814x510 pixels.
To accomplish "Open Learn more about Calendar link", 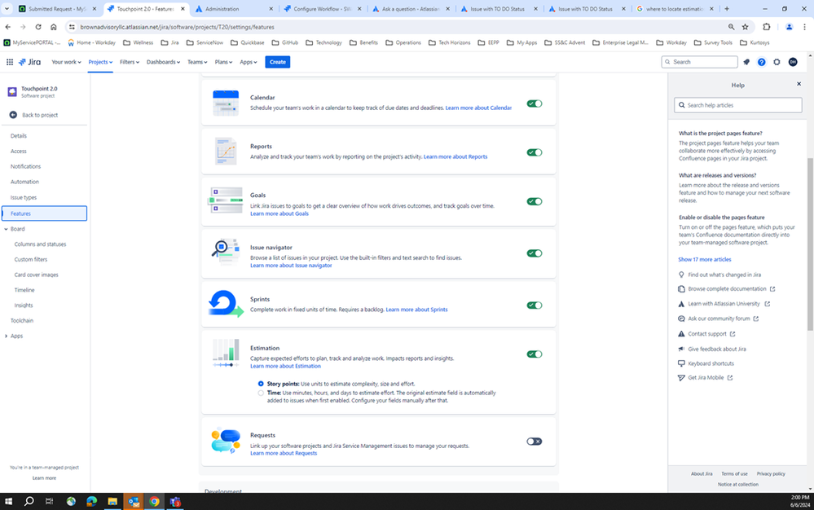I will pos(478,108).
